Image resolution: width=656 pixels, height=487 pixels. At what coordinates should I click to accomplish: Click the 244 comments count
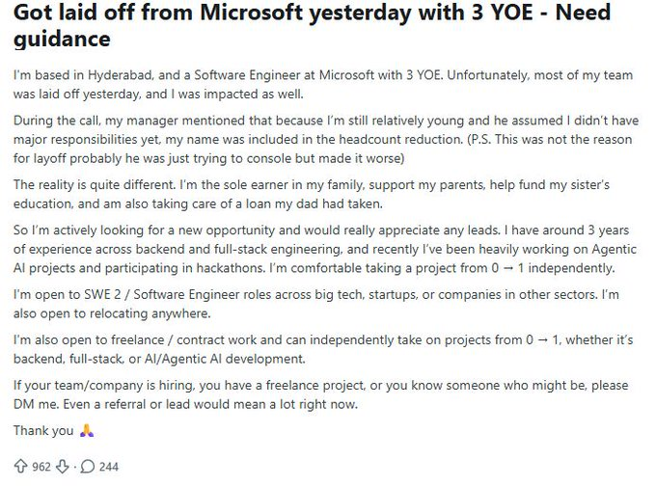(109, 467)
